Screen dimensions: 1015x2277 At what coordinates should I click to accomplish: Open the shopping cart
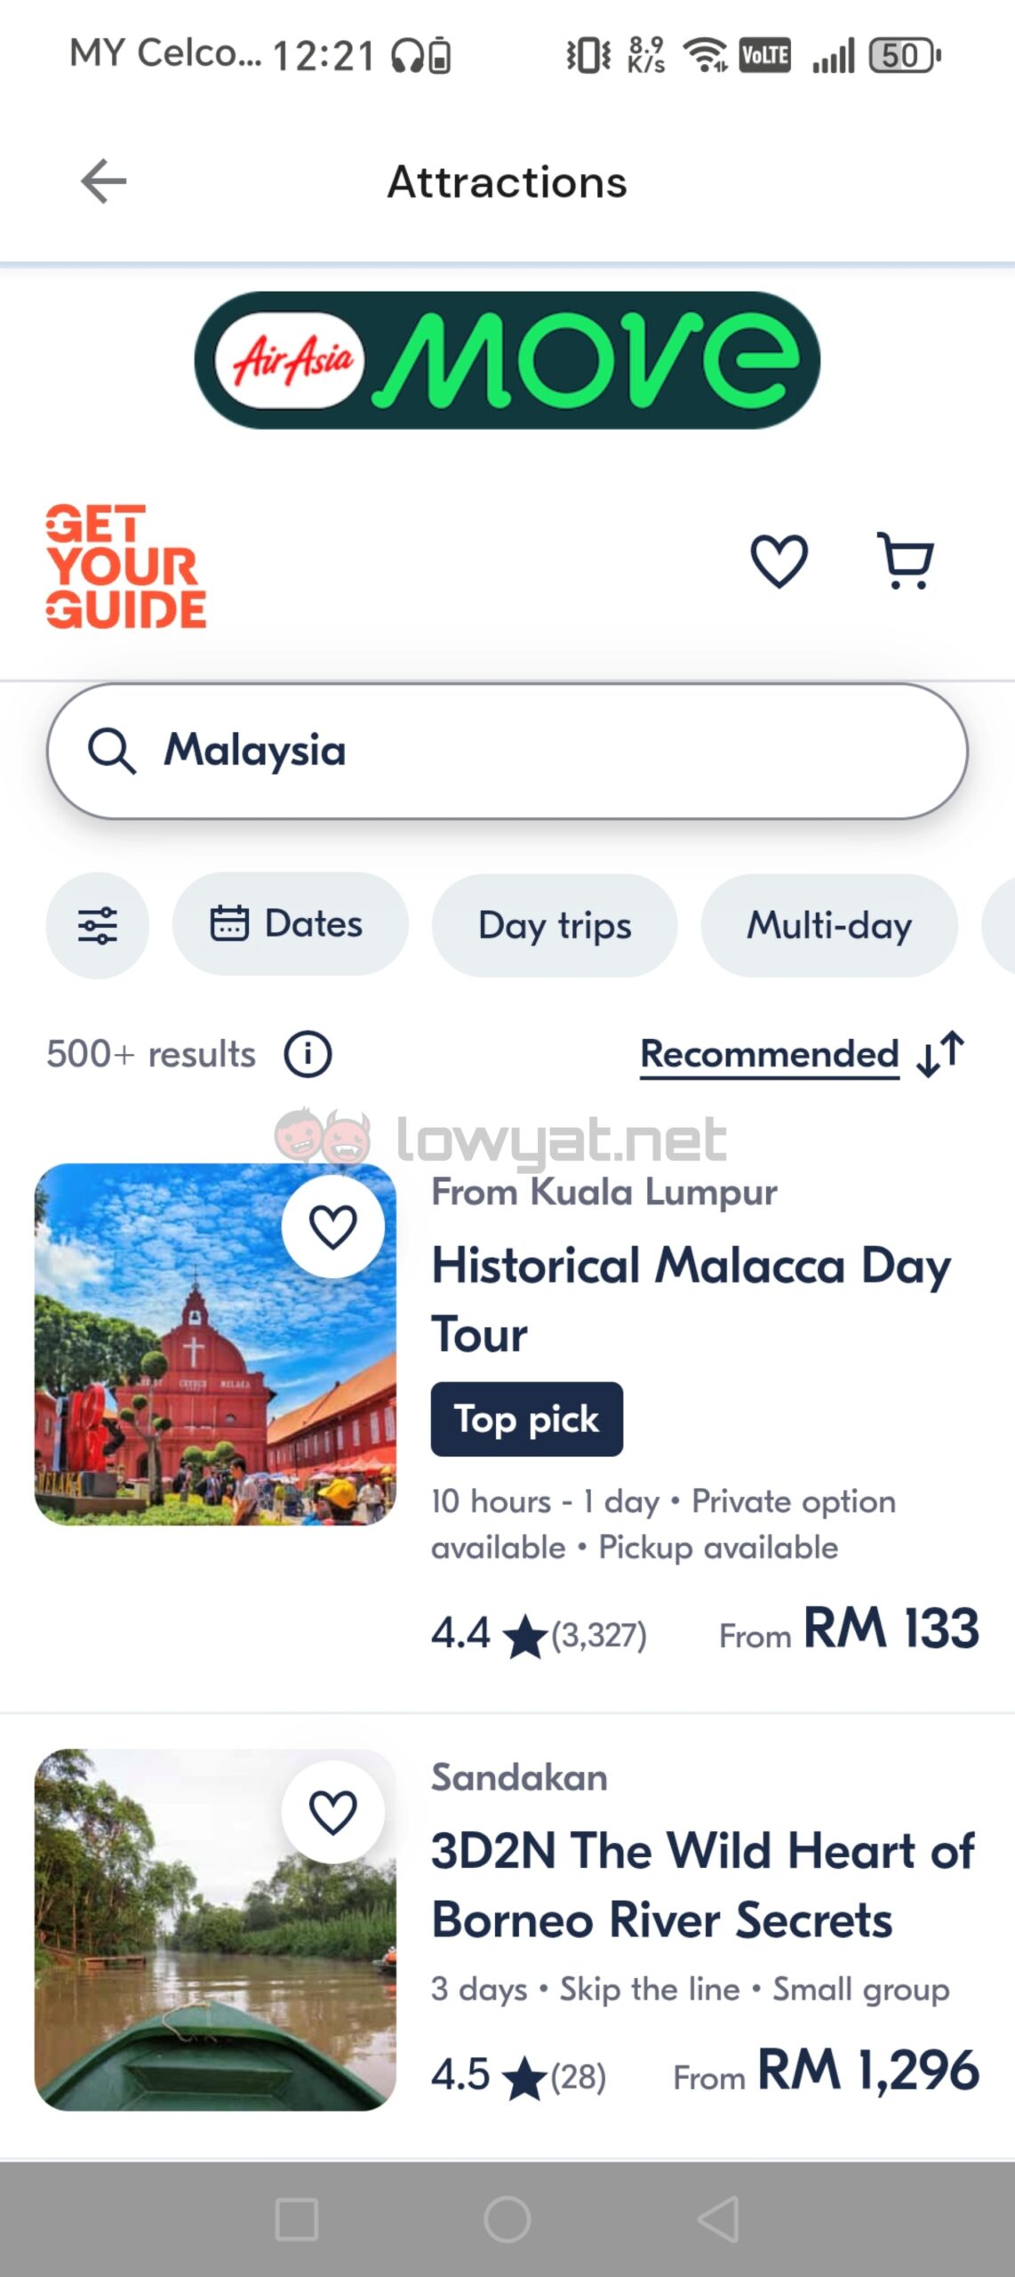click(x=905, y=561)
